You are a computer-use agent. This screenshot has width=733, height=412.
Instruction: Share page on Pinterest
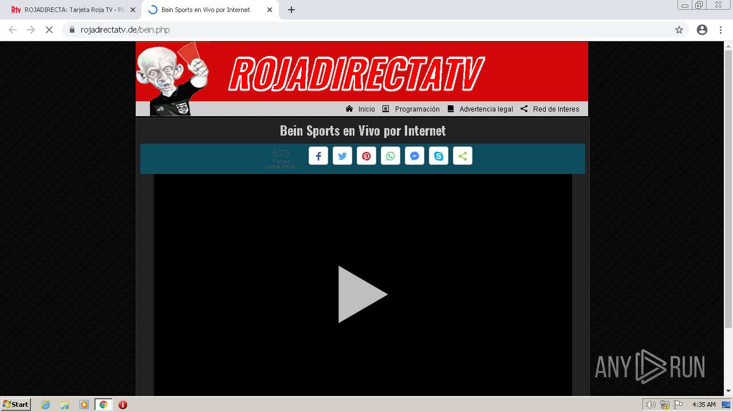point(366,156)
